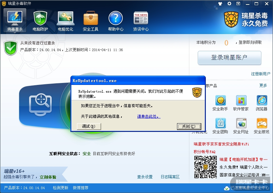Click the app lion icon in title bar
The image size is (273, 193).
pyautogui.click(x=4, y=4)
